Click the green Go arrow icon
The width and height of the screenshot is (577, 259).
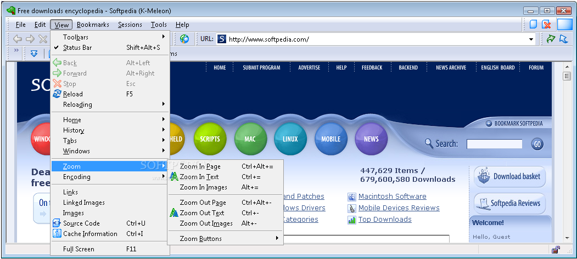coord(551,39)
